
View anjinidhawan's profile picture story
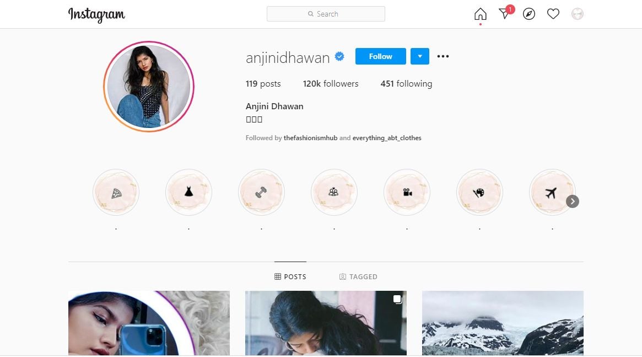149,87
